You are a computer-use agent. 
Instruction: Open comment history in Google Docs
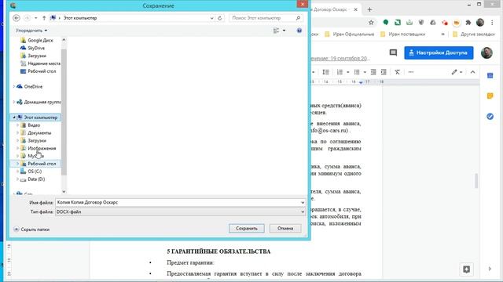[x=393, y=52]
